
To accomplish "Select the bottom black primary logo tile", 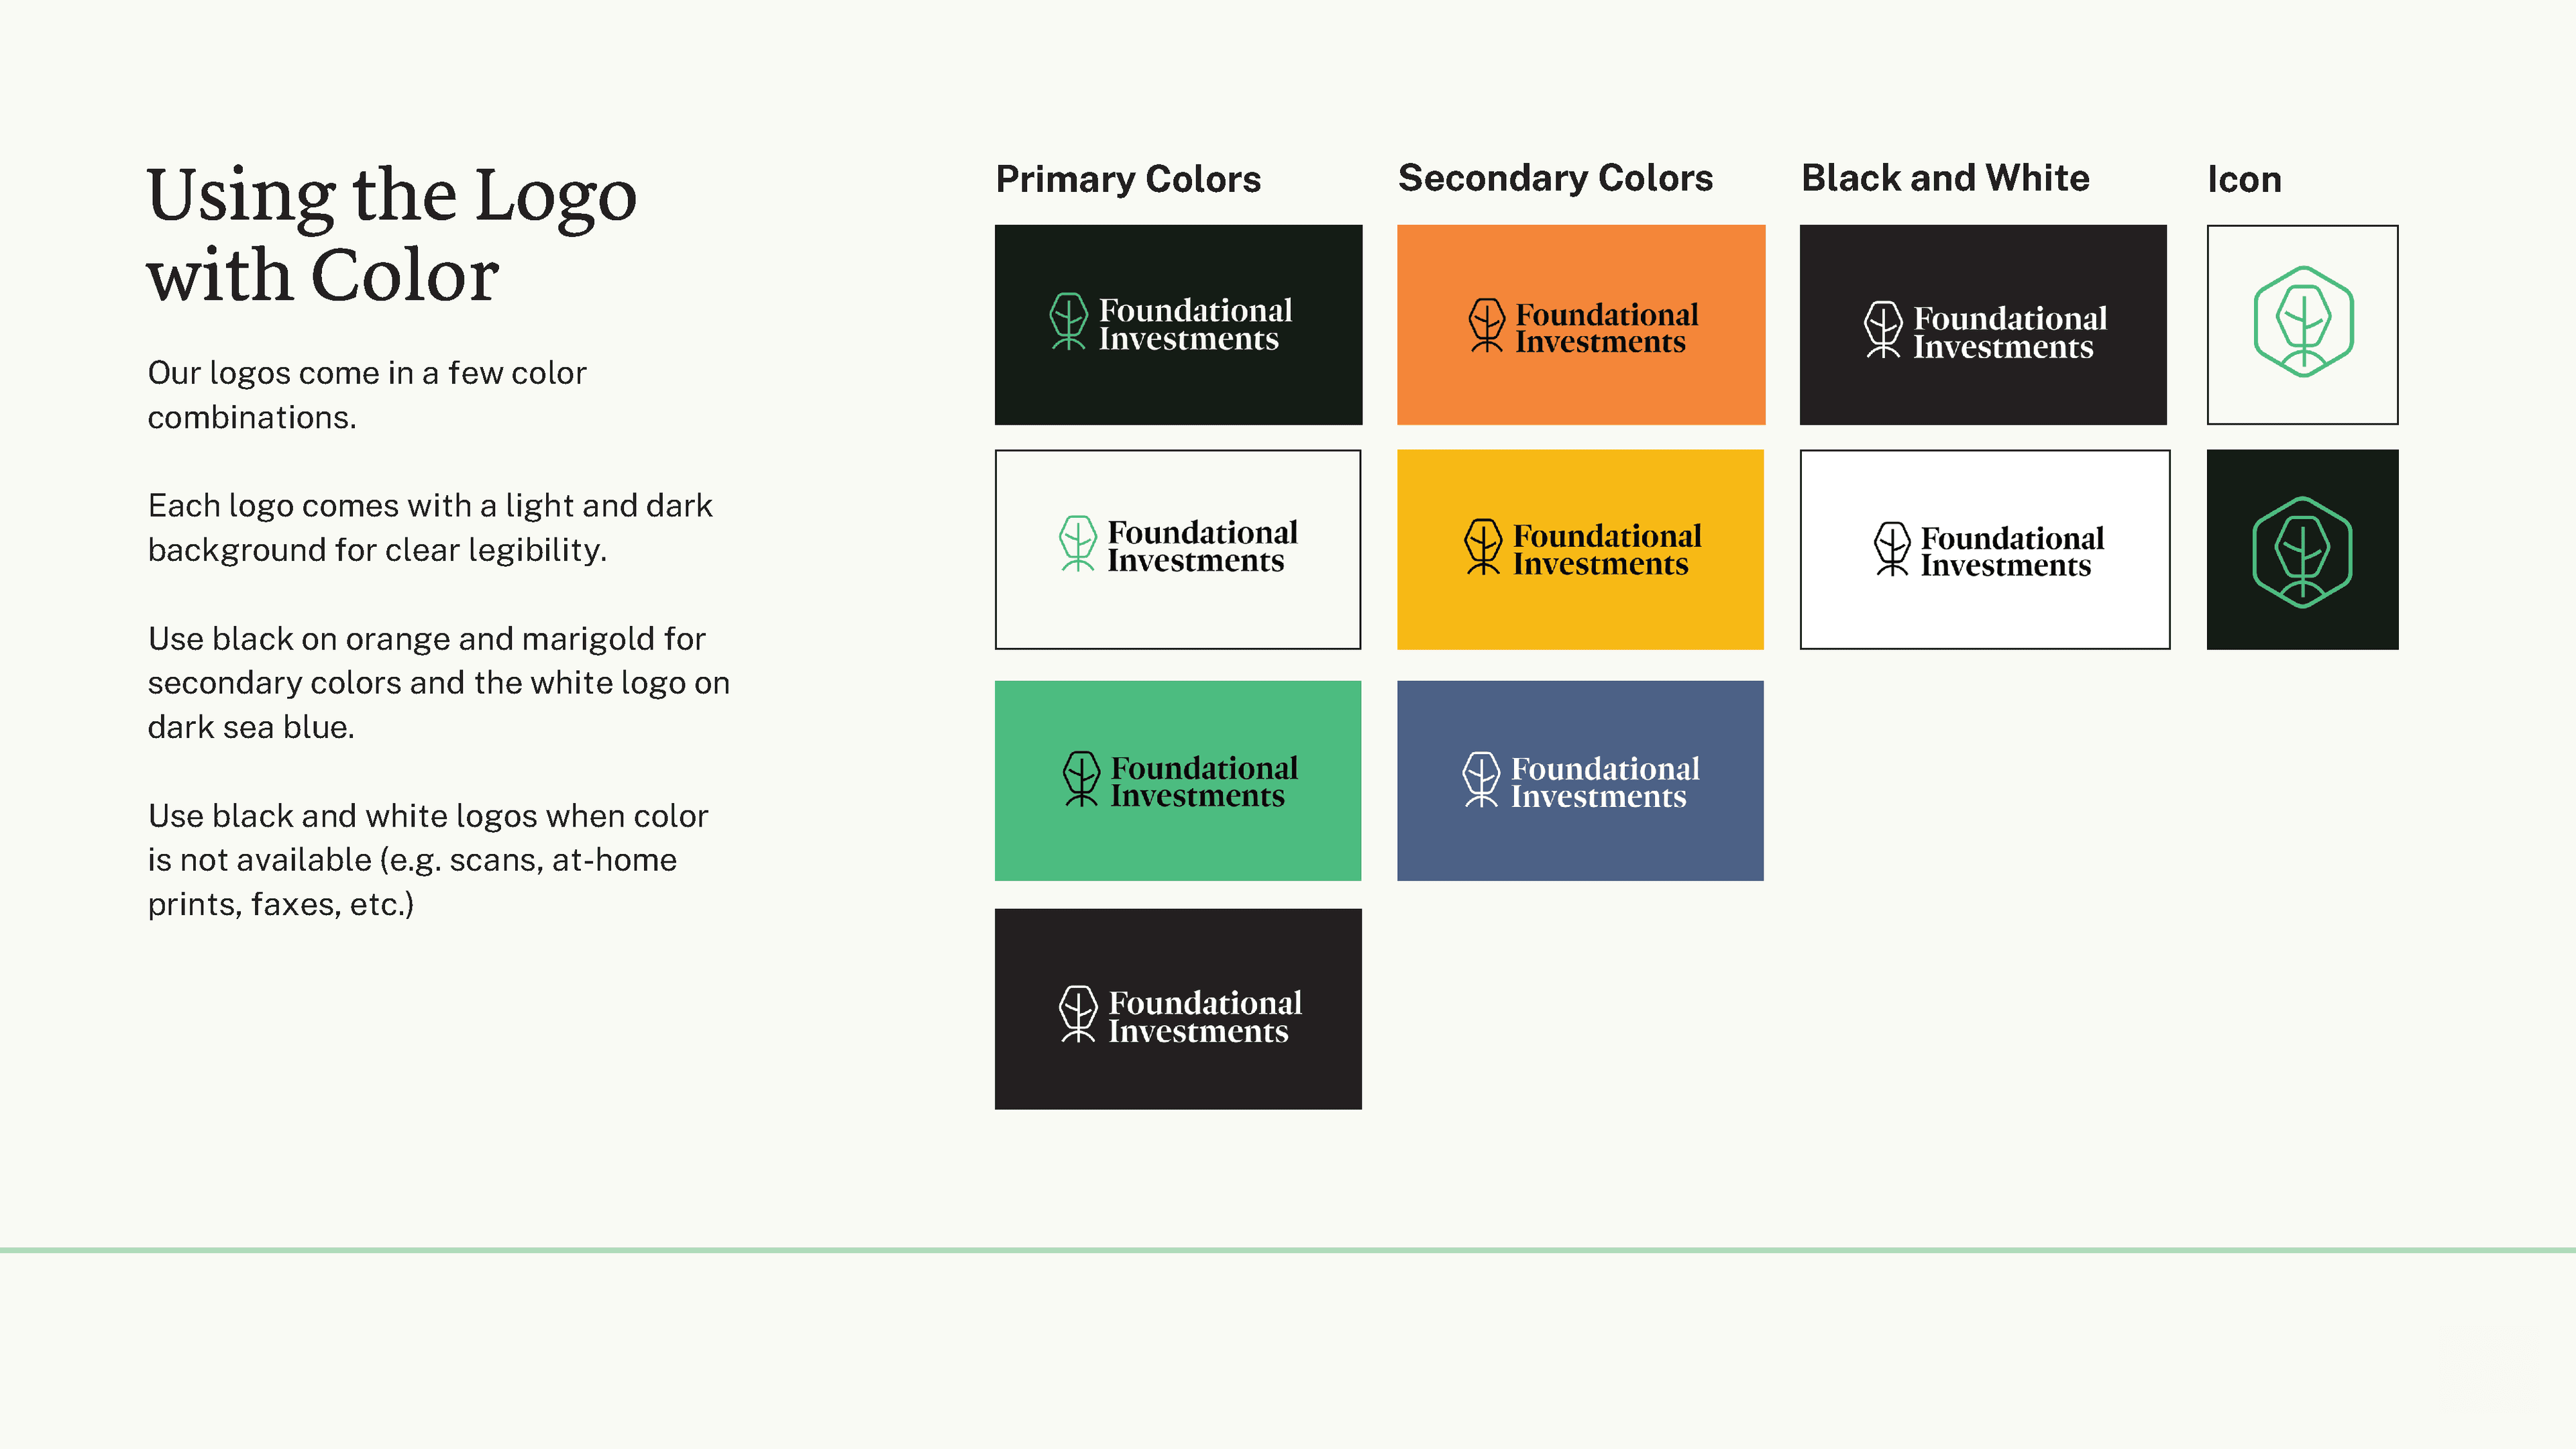I will [x=1178, y=1009].
